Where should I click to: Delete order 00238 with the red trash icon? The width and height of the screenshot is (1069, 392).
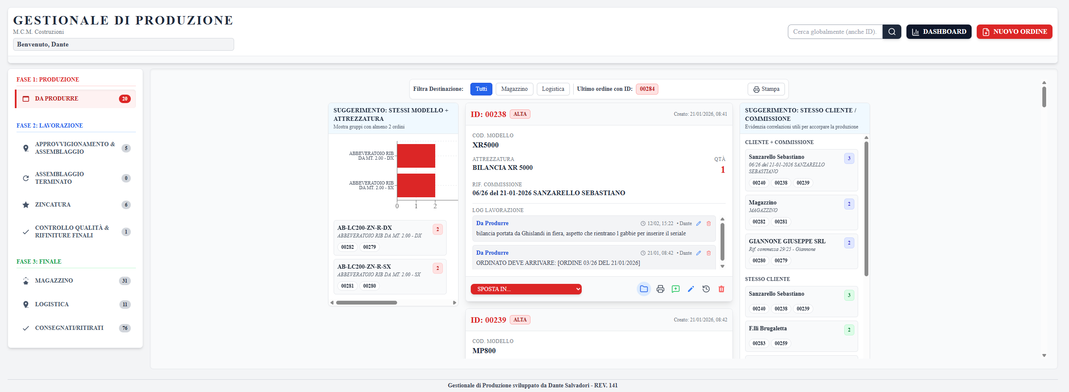721,289
